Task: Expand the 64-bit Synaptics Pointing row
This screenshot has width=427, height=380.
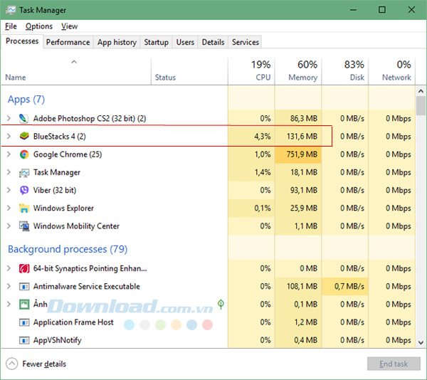Action: [x=9, y=268]
